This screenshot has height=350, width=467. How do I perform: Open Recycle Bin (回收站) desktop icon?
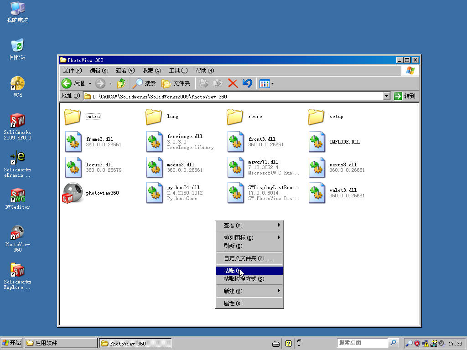pyautogui.click(x=18, y=49)
